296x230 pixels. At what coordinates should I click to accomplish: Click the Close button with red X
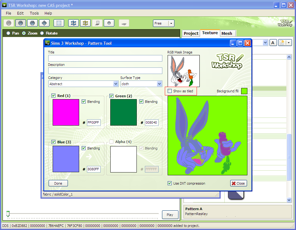(239, 183)
